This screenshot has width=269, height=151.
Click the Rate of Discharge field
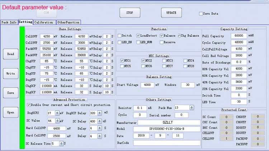(x=239, y=62)
